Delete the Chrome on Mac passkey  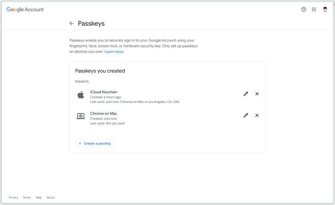257,115
